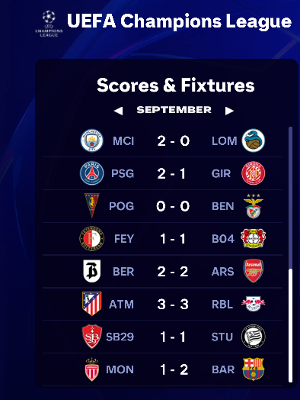Click the fixtures list vertical scrollbar thumb
The height and width of the screenshot is (400, 300).
[290, 325]
